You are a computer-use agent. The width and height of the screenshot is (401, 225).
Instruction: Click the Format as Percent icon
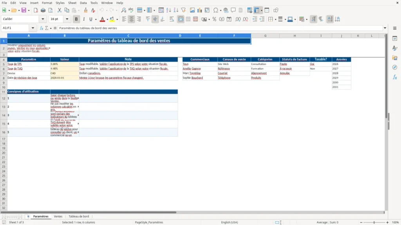coord(214,19)
